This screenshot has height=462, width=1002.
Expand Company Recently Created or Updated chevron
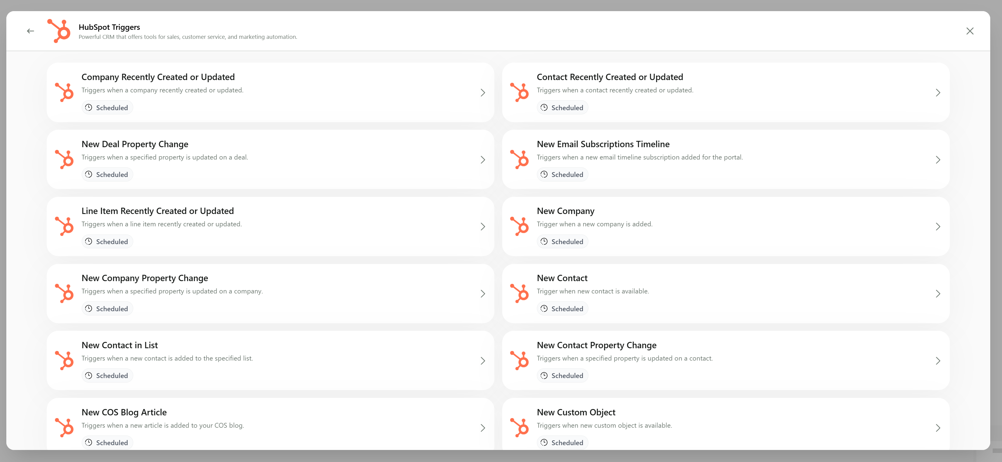(x=482, y=93)
